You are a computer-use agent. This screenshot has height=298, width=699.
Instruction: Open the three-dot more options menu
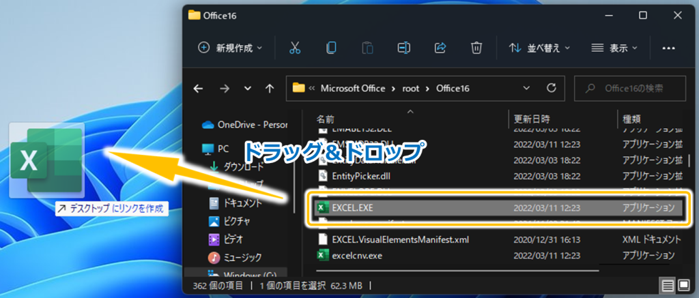pos(668,48)
